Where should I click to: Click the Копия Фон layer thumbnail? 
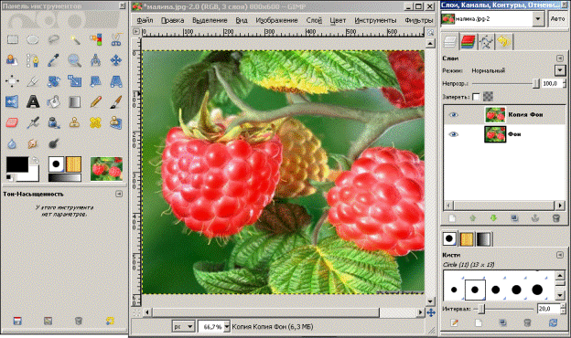[495, 115]
